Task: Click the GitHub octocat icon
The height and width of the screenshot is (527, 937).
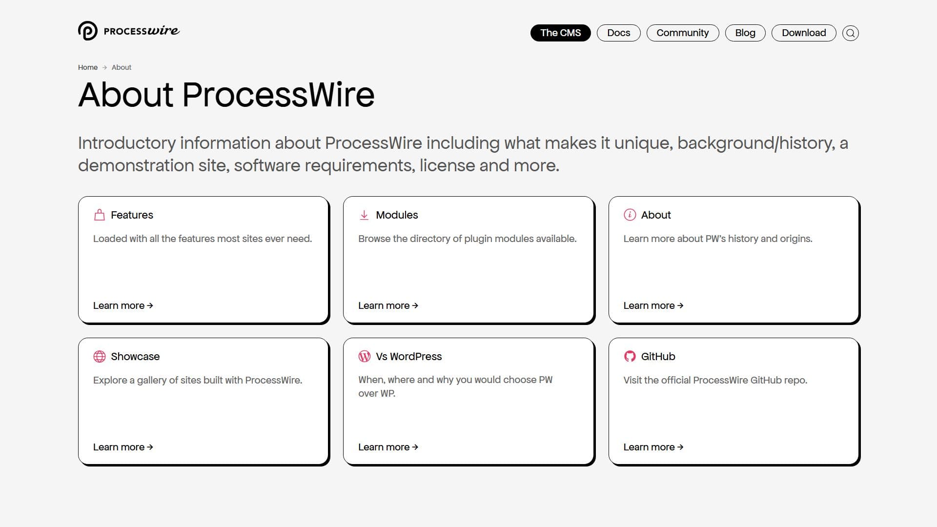Action: (630, 357)
